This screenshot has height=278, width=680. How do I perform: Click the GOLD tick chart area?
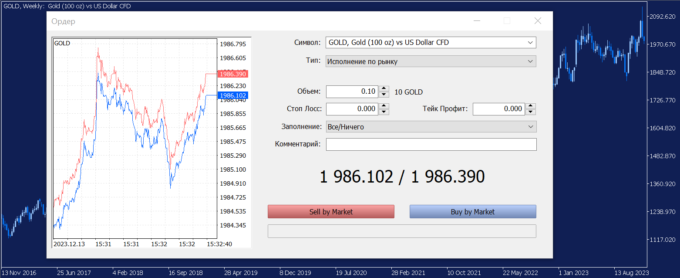[x=135, y=138]
